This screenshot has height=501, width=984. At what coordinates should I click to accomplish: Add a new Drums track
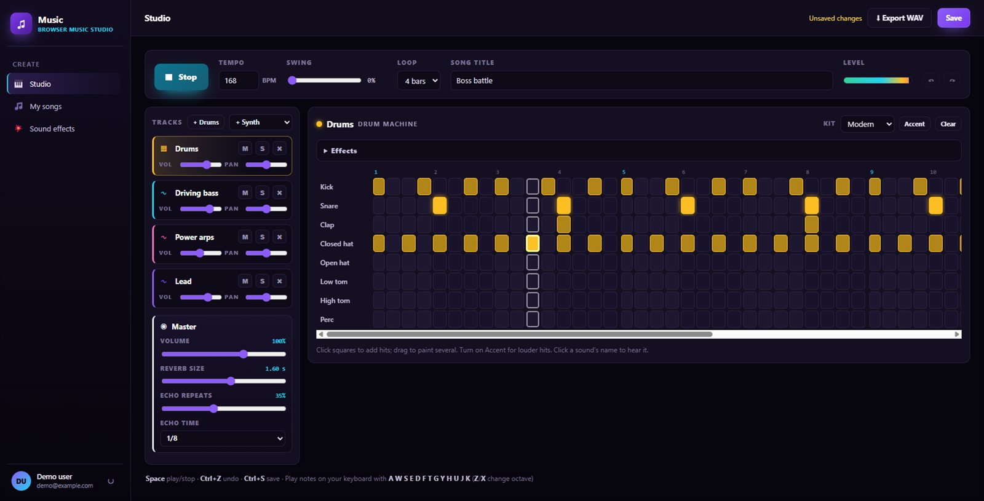(206, 122)
